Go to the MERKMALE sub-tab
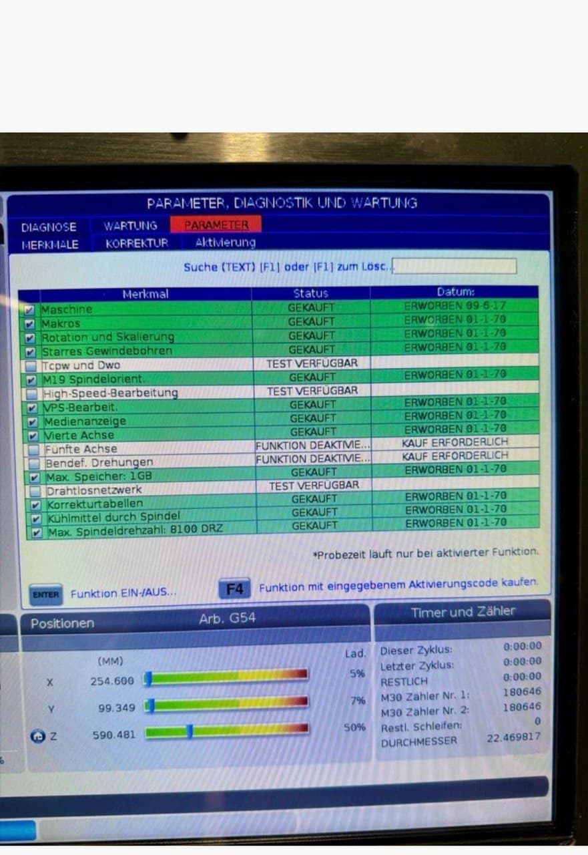Viewport: 588px width, 855px height. [50, 244]
